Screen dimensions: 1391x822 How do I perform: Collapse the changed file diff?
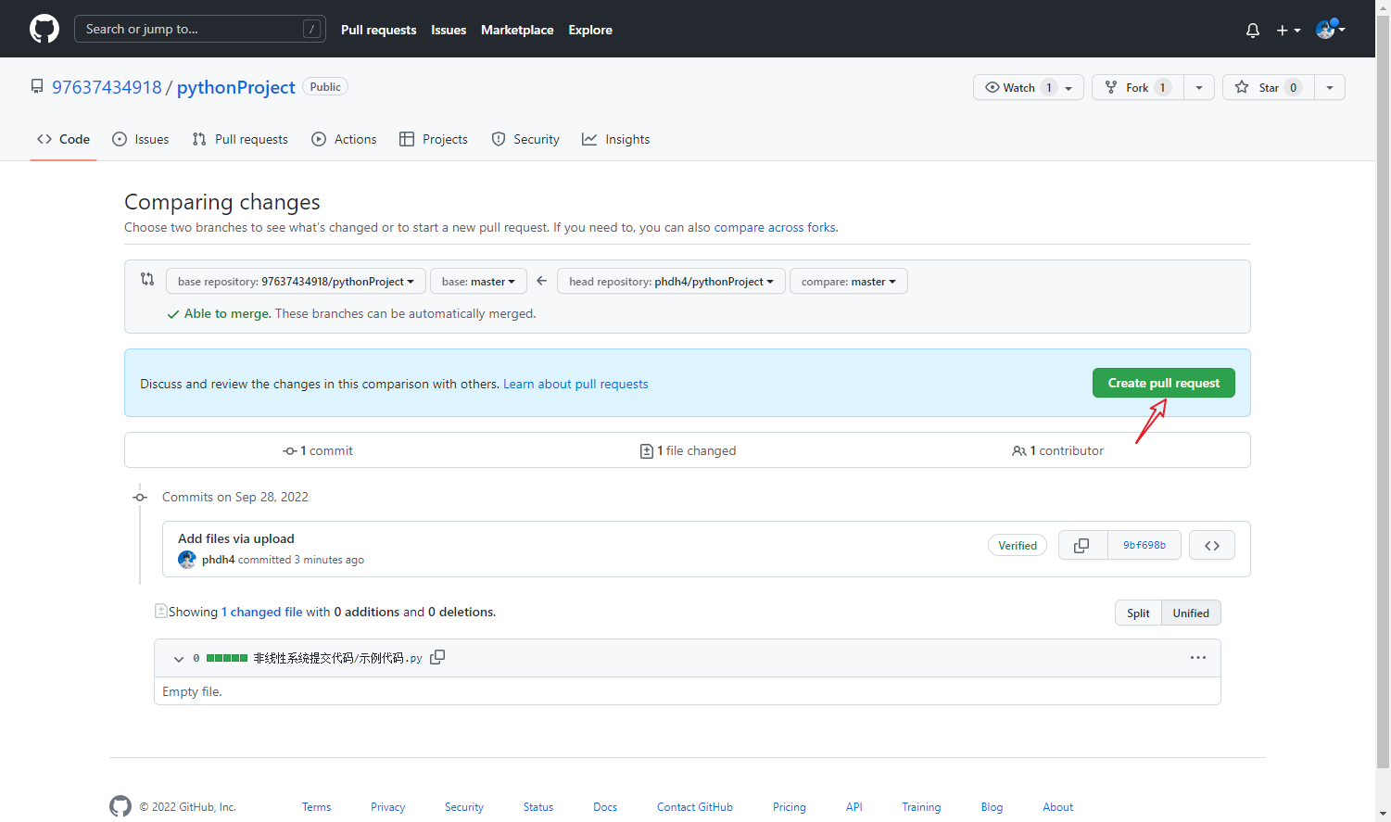(178, 658)
